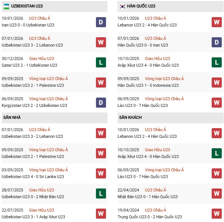The height and width of the screenshot is (222, 224).
Task: Click the D badge for Kyrgyzstan 2-2 Uzbekistan
Action: tap(100, 102)
